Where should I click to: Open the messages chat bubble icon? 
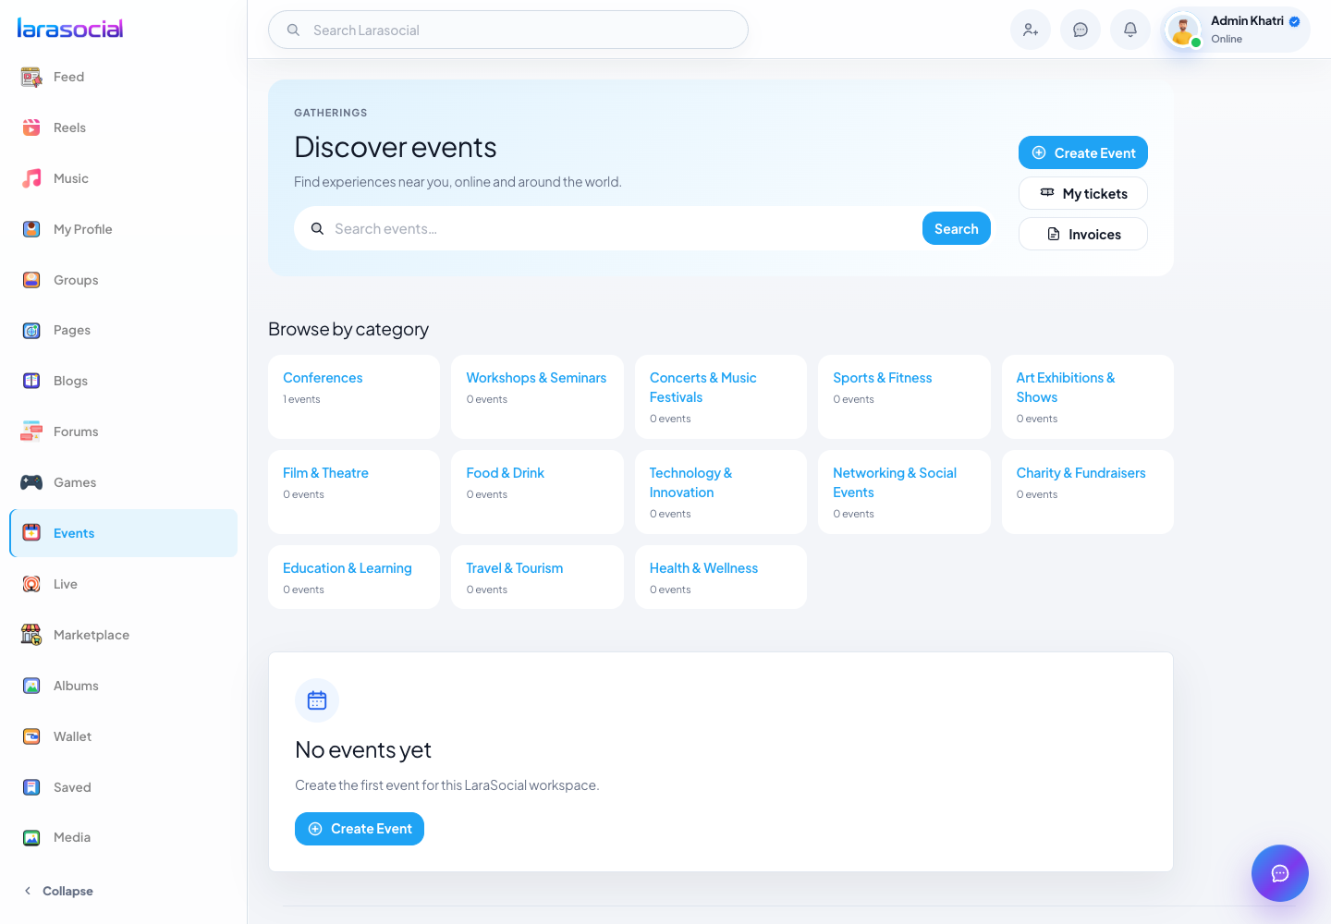pos(1081,30)
